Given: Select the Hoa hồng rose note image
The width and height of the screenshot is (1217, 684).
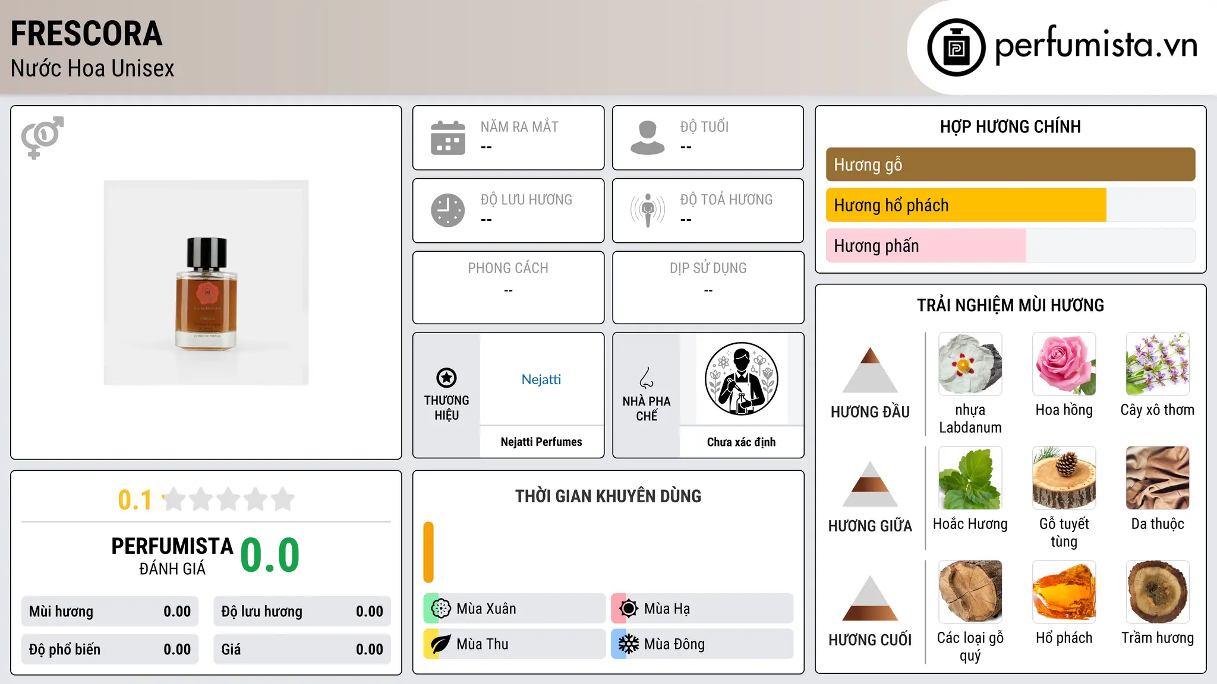Looking at the screenshot, I should coord(1064,364).
